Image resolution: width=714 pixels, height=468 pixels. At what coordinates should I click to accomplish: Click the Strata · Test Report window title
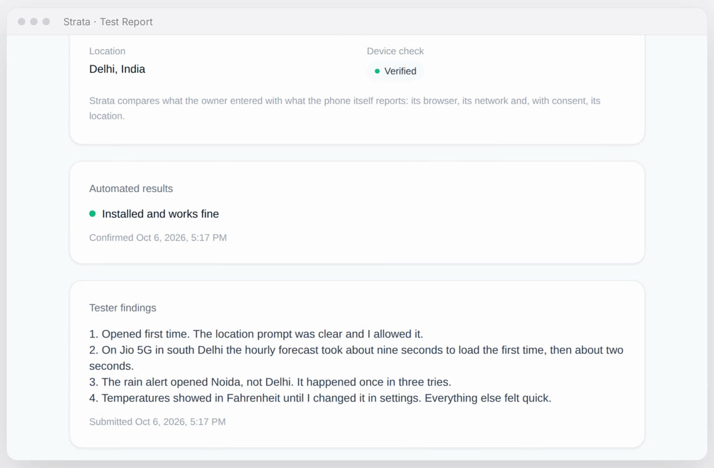tap(108, 22)
